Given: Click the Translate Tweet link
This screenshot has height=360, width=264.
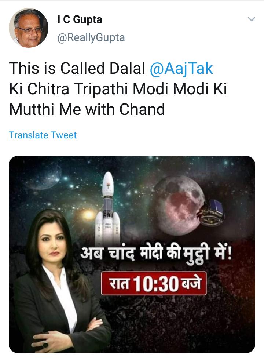Looking at the screenshot, I should point(43,135).
